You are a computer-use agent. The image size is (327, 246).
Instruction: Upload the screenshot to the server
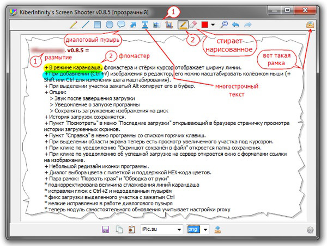pyautogui.click(x=218, y=230)
